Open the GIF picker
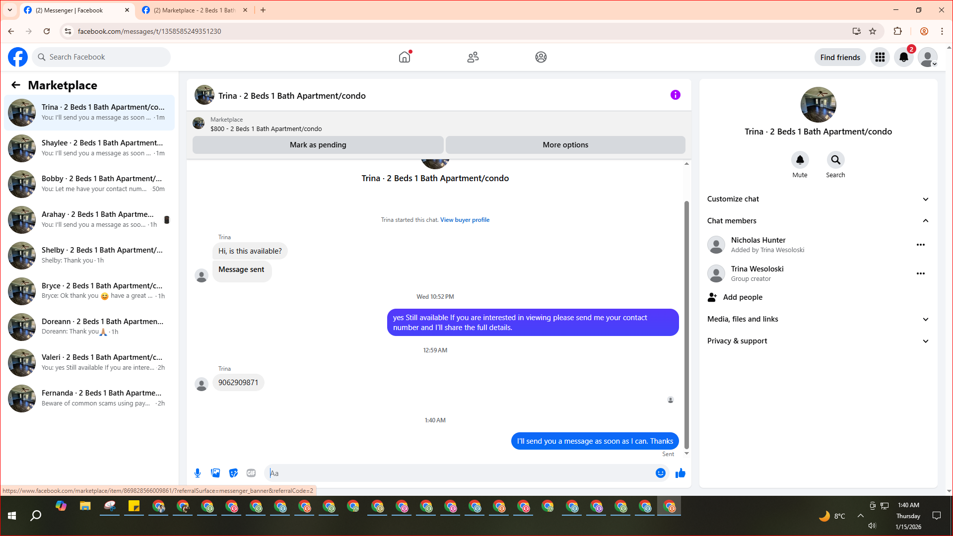The width and height of the screenshot is (953, 536). 251,473
